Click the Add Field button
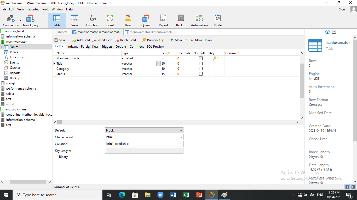Image resolution: width=357 pixels, height=200 pixels. [81, 40]
